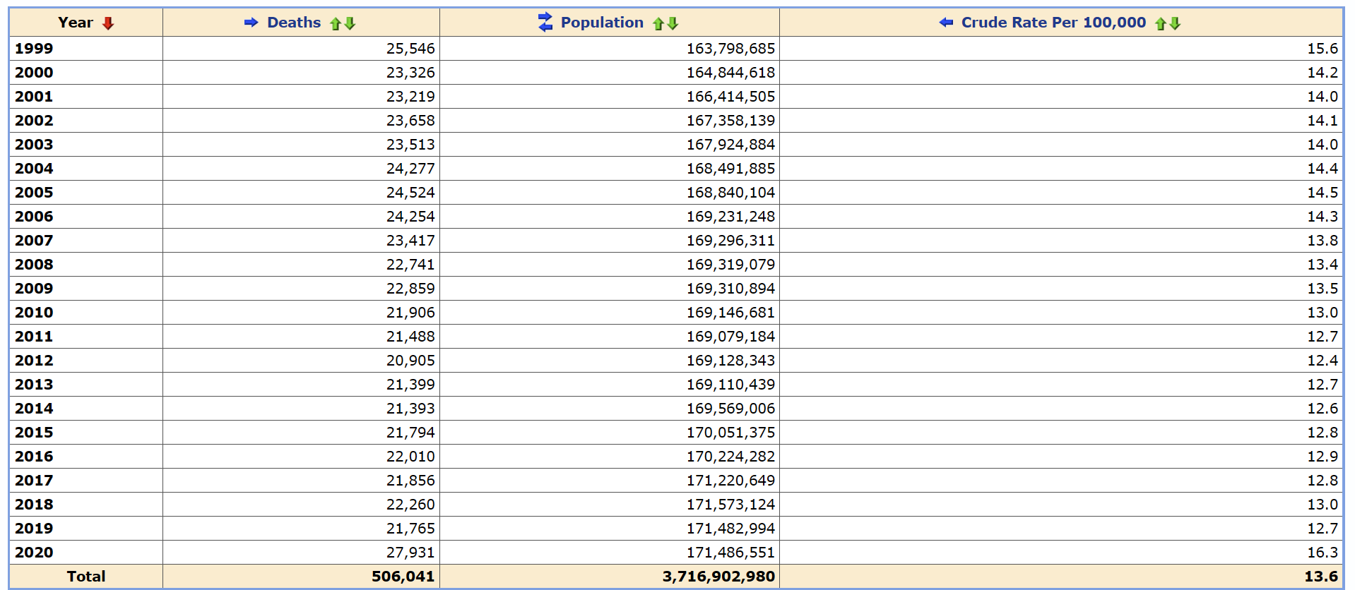
Task: Click deaths value 23,326
Action: (x=410, y=73)
